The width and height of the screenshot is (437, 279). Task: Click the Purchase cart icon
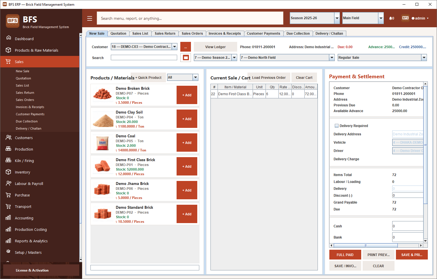click(x=9, y=195)
